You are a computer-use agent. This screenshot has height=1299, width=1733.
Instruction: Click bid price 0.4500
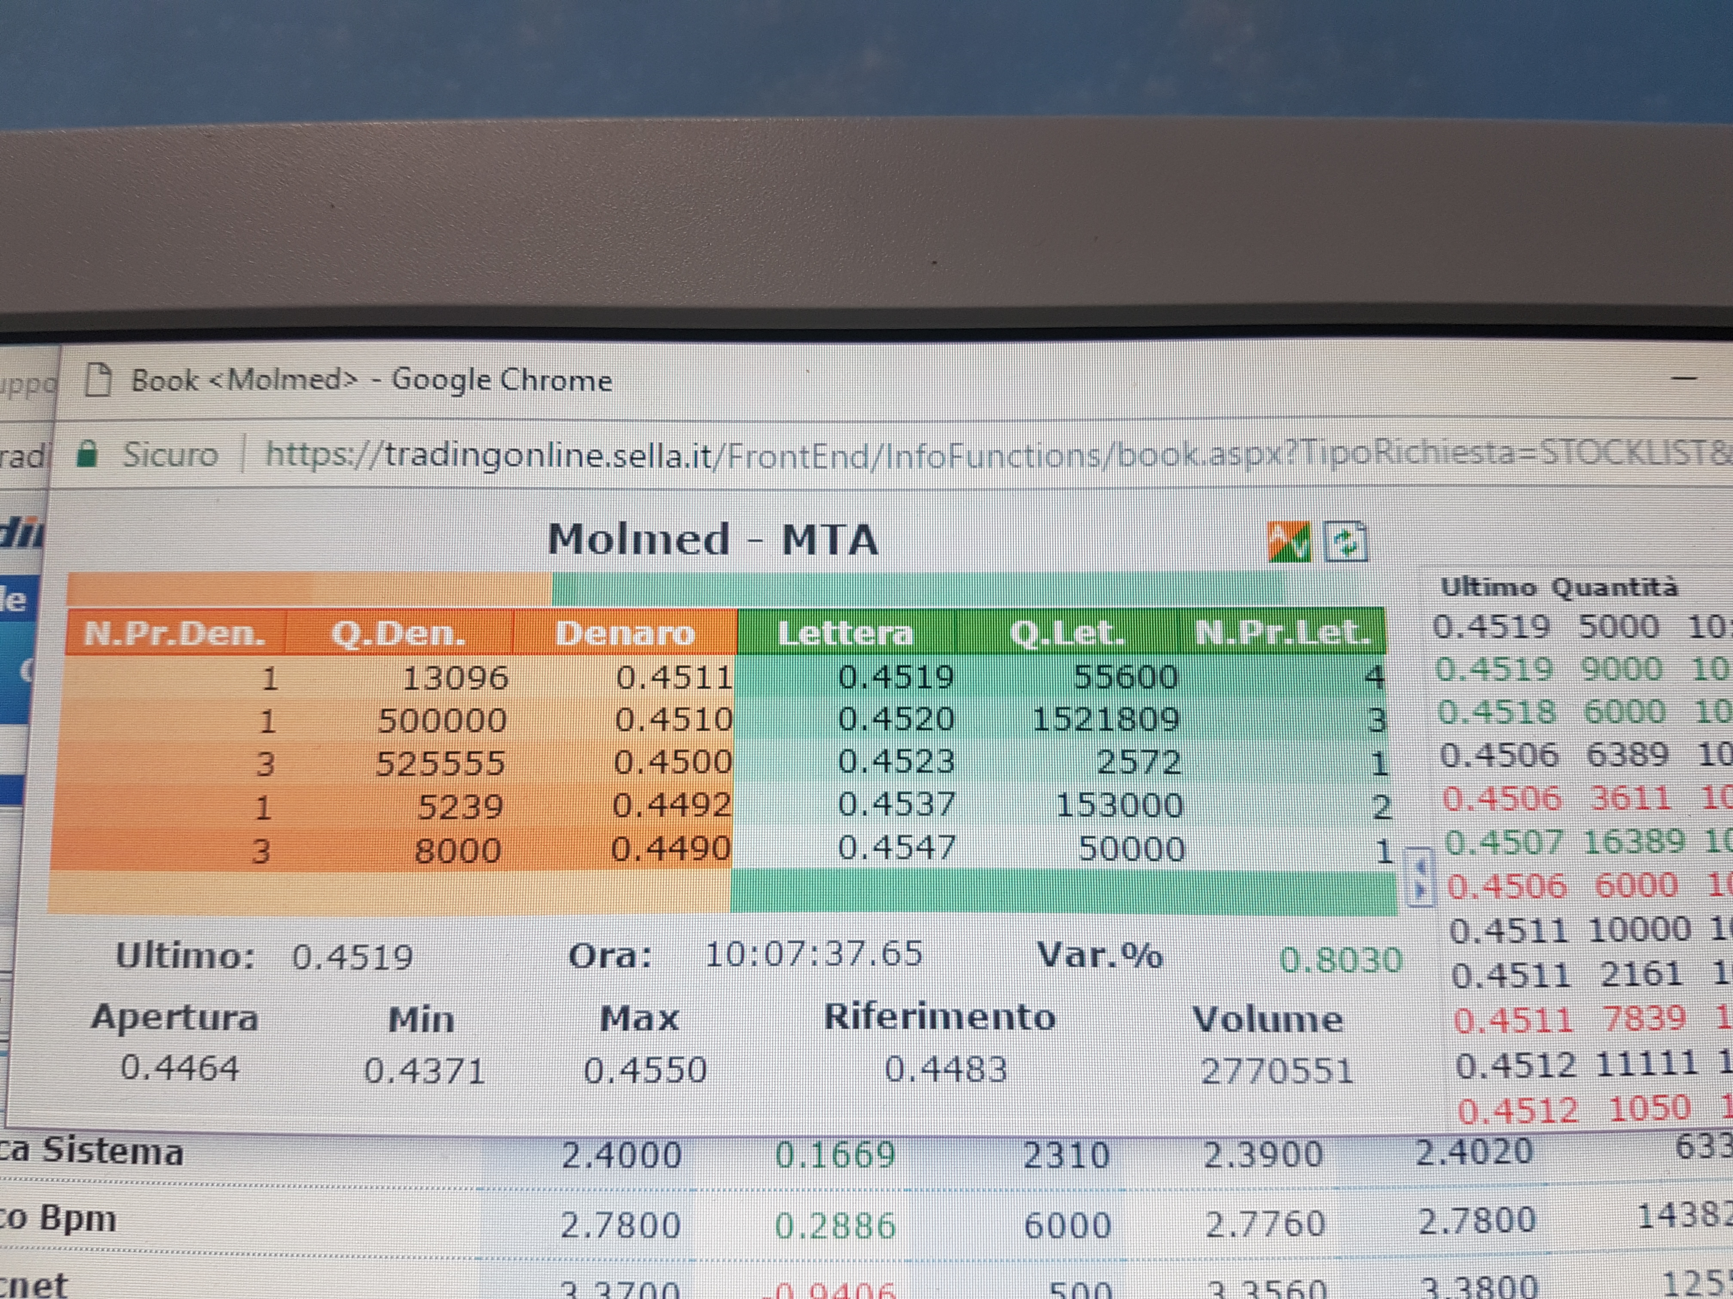coord(672,762)
